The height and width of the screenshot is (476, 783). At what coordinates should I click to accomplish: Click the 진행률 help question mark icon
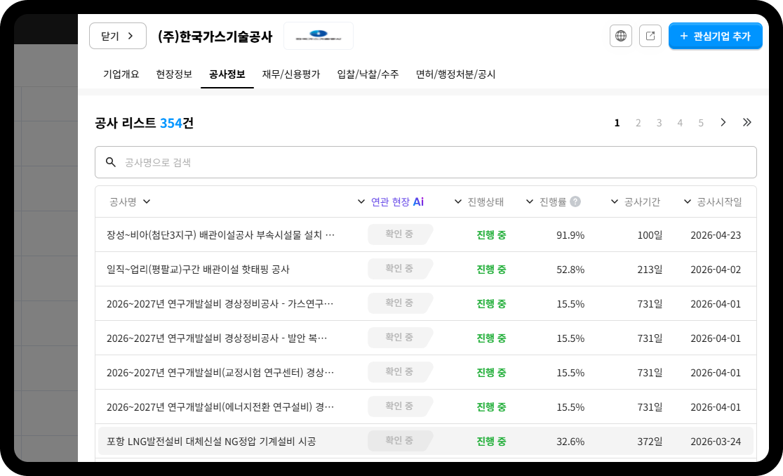pyautogui.click(x=575, y=201)
